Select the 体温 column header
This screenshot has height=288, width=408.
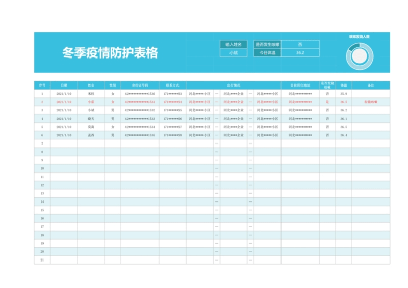click(343, 85)
